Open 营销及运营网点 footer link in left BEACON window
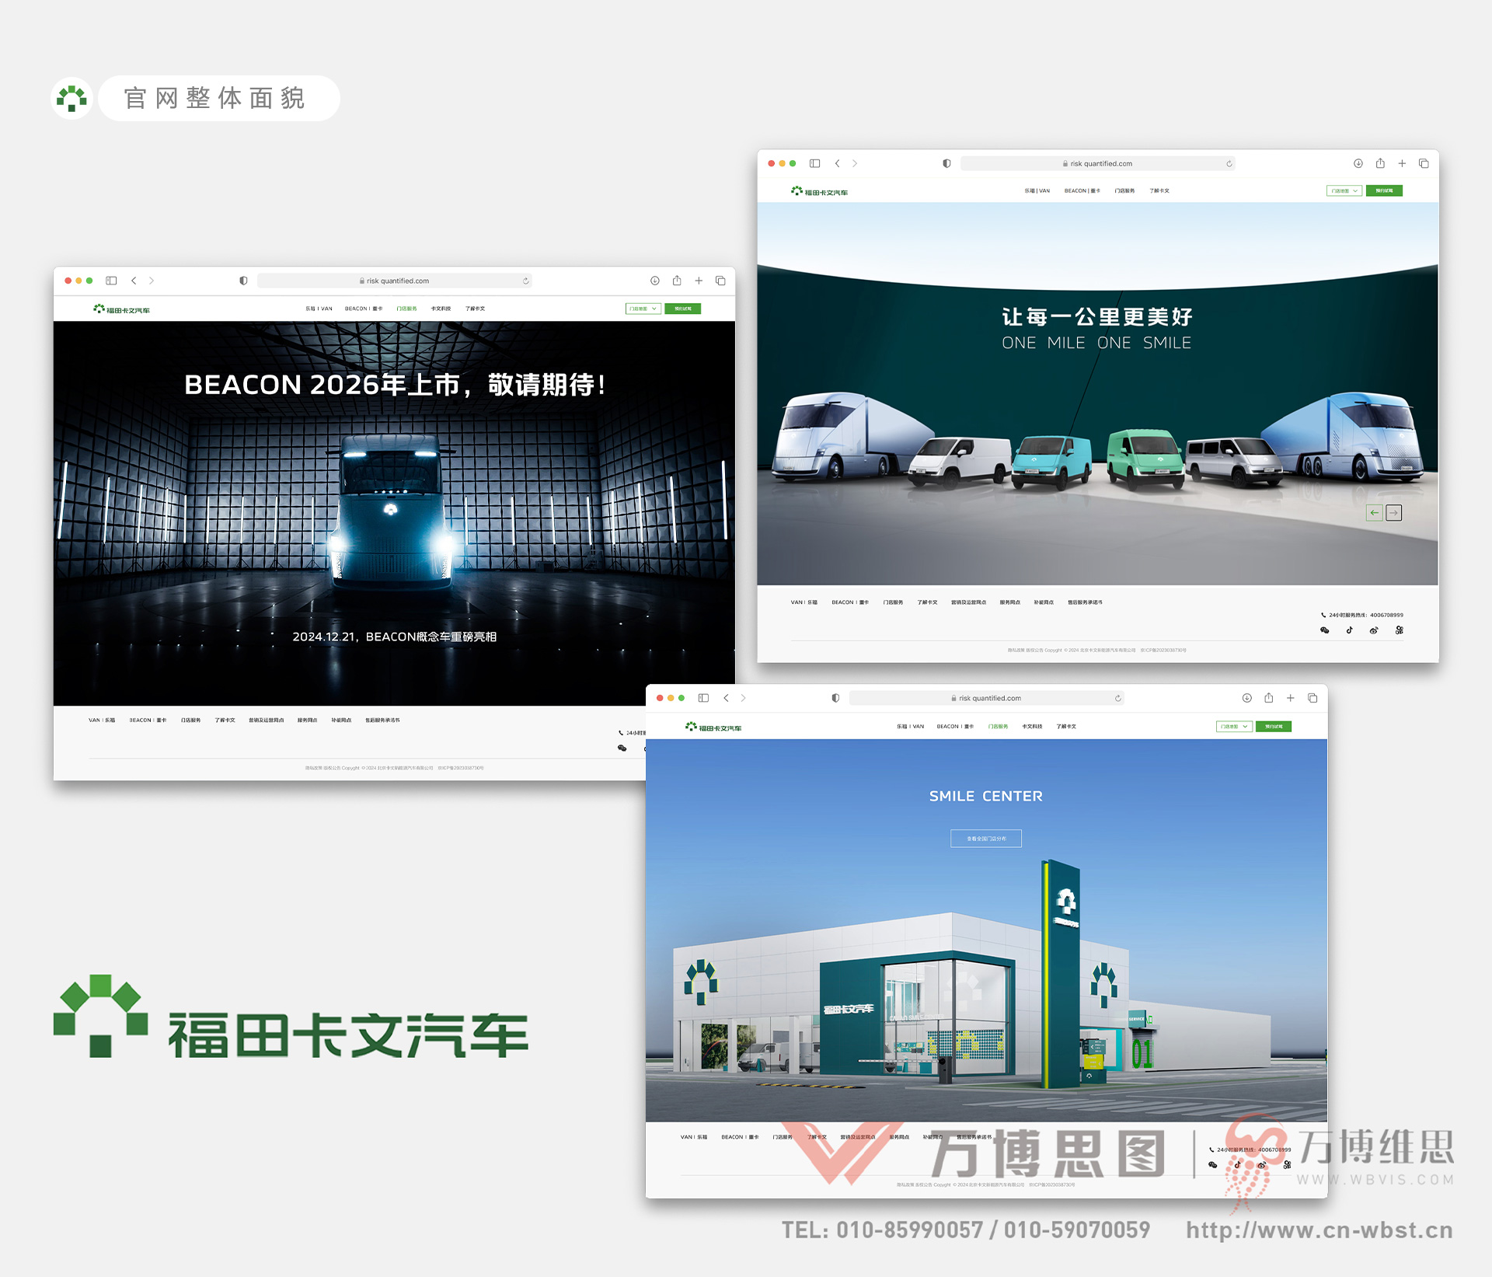The width and height of the screenshot is (1492, 1277). pos(267,720)
